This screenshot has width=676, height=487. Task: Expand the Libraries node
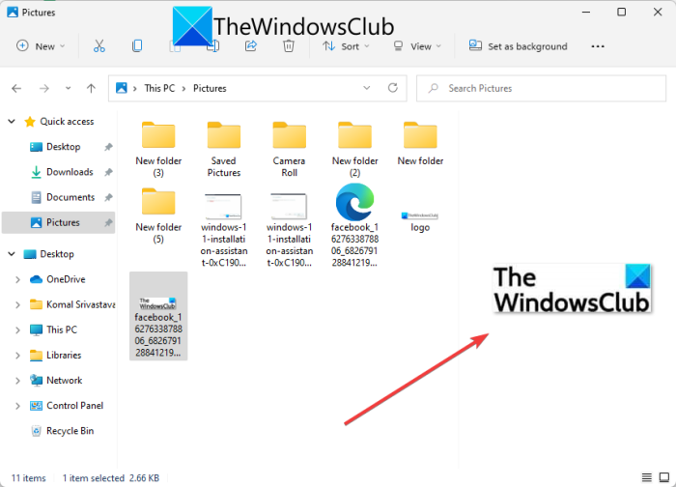17,356
